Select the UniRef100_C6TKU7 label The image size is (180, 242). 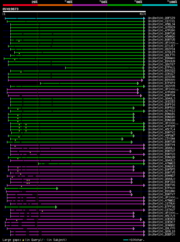(161, 210)
